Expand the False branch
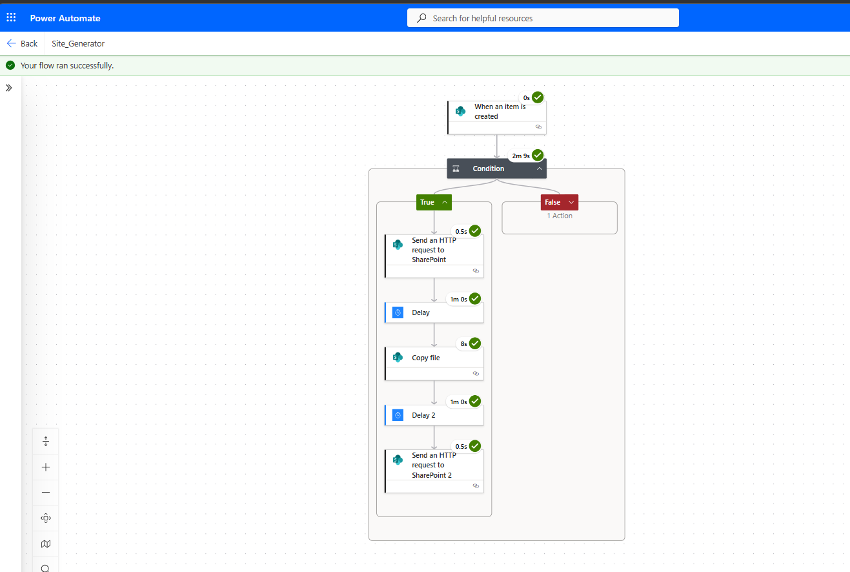Viewport: 850px width, 572px height. [571, 202]
